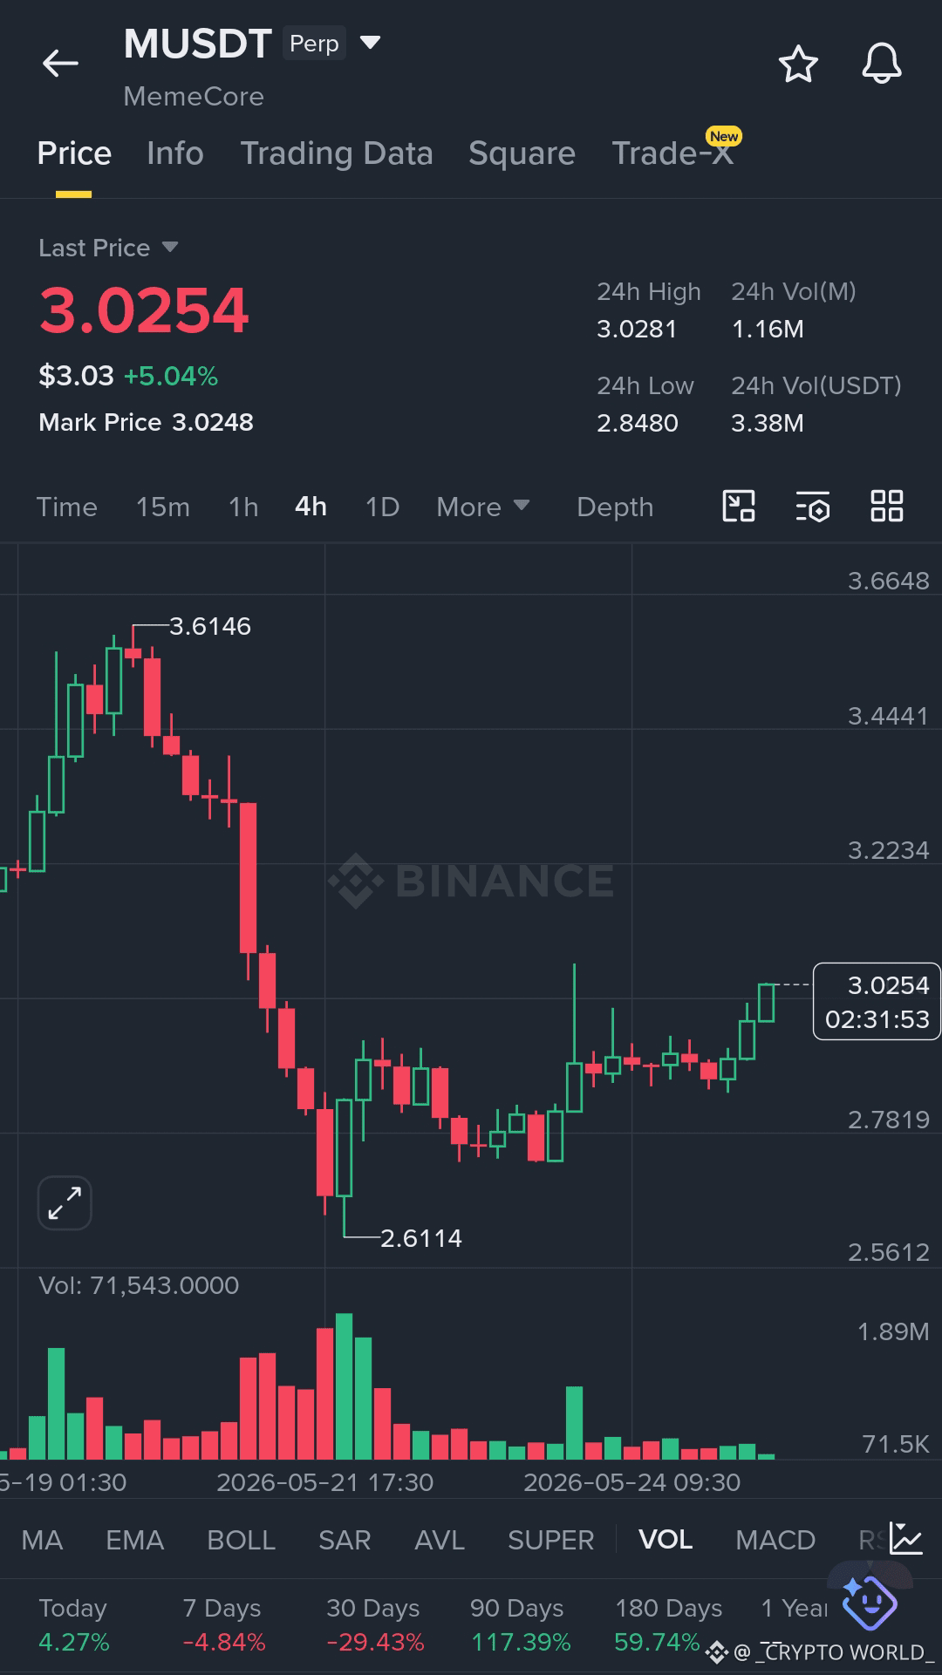Open price alert bell icon

[882, 64]
